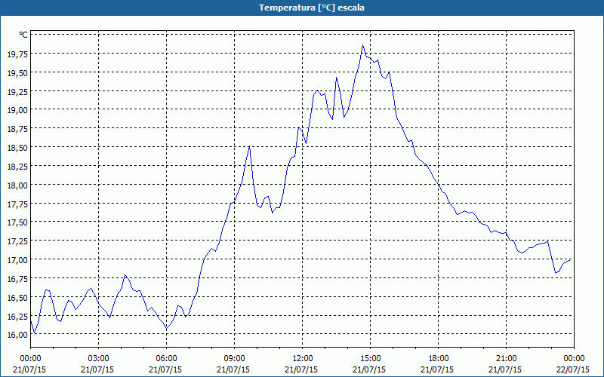Click the curve's lowest point just after 00:00
The width and height of the screenshot is (604, 377).
tap(35, 333)
